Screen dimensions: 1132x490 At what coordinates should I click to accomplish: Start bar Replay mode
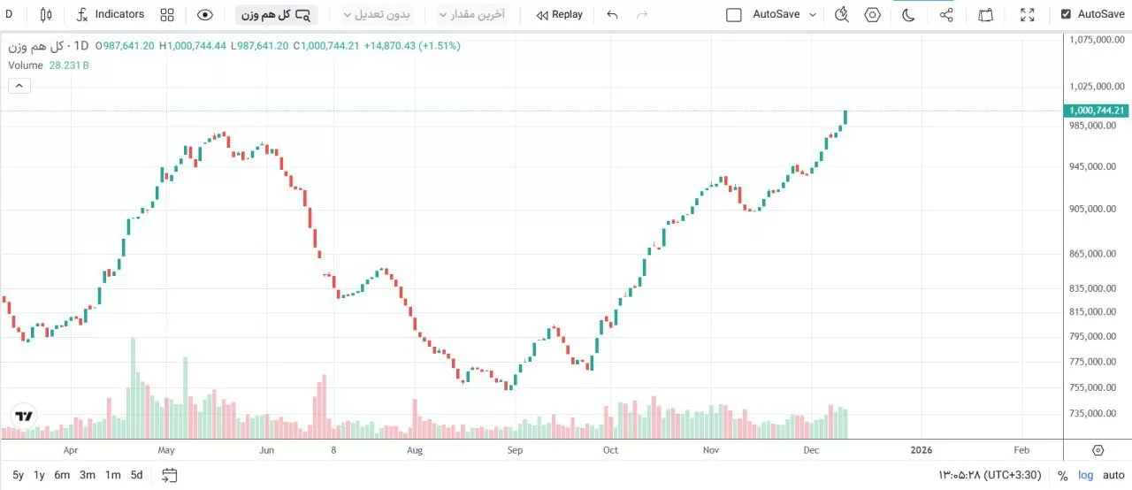tap(560, 14)
